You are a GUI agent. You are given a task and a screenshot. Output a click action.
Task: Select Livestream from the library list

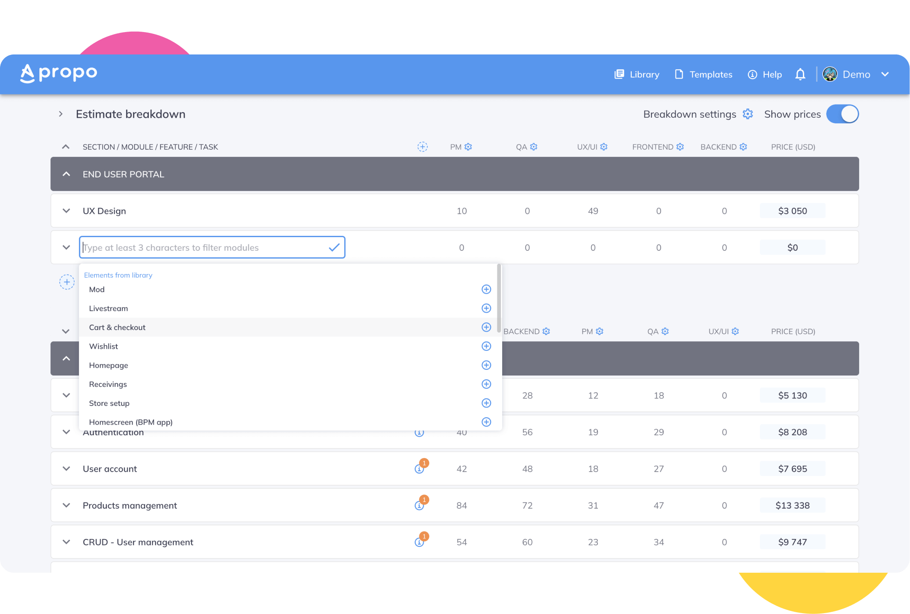click(x=108, y=308)
